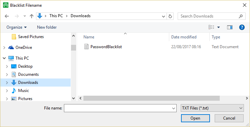Image resolution: width=250 pixels, height=127 pixels.
Task: Select the PasswordBlacklist text file
Action: tap(106, 47)
